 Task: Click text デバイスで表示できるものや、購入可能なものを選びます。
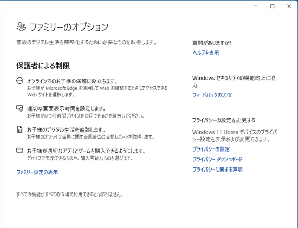point(80,158)
